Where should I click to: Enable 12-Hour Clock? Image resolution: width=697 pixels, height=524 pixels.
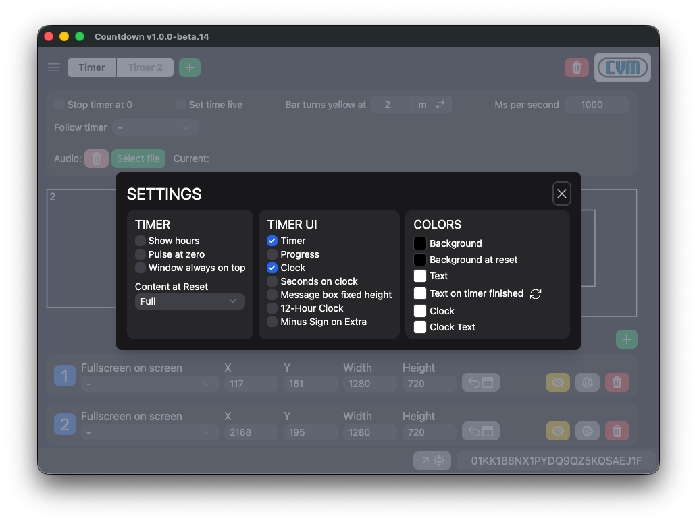pos(272,308)
